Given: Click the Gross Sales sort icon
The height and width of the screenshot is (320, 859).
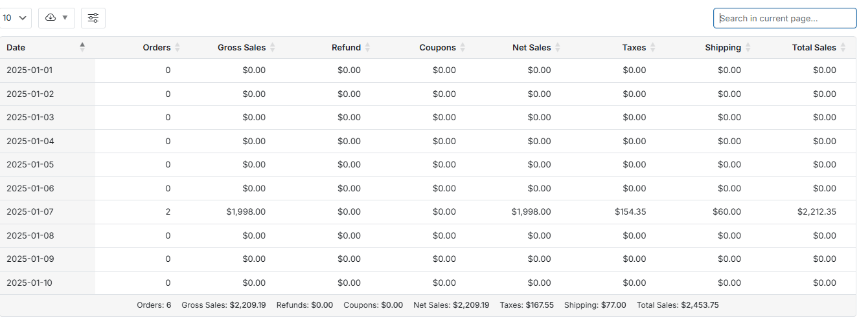Looking at the screenshot, I should pyautogui.click(x=273, y=48).
